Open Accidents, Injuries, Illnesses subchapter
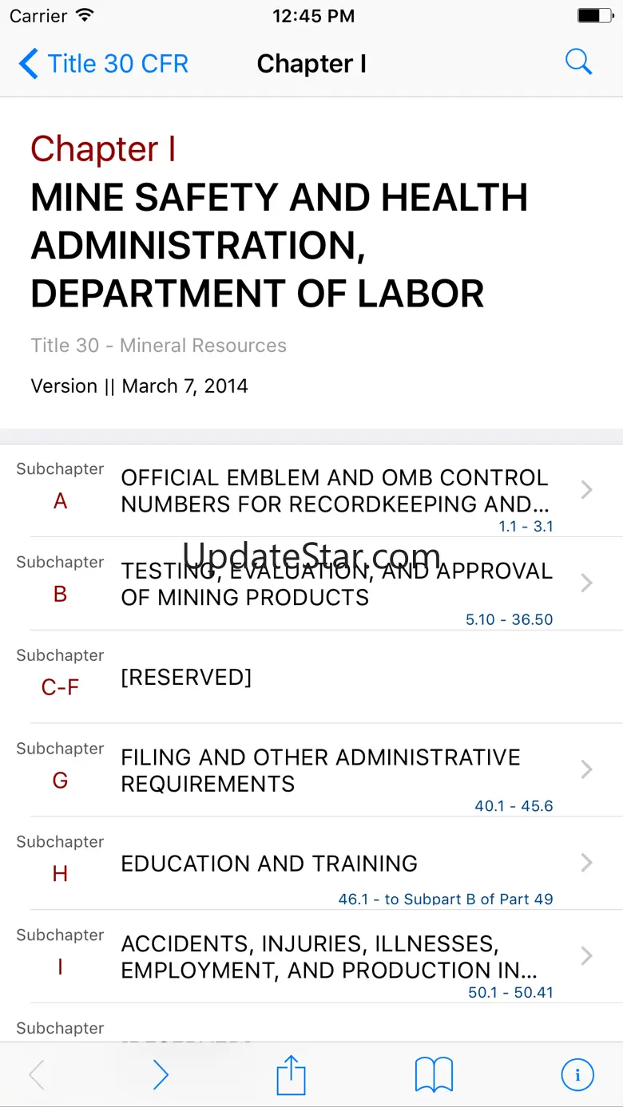 point(327,956)
